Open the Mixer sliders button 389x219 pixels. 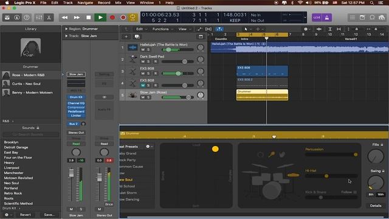click(39, 18)
